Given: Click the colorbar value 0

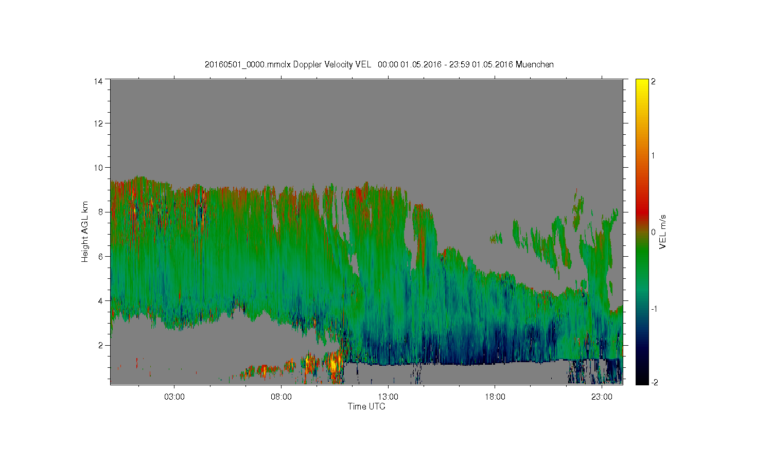Looking at the screenshot, I should click(x=653, y=232).
